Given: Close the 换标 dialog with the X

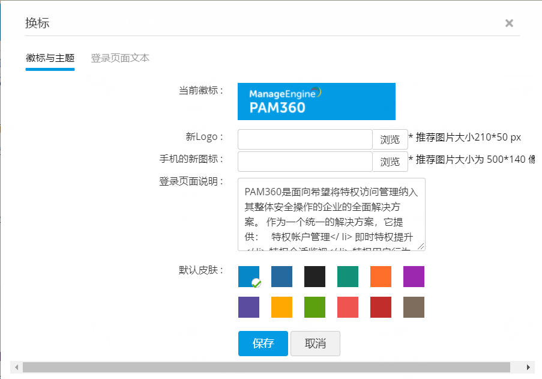Looking at the screenshot, I should pos(509,23).
